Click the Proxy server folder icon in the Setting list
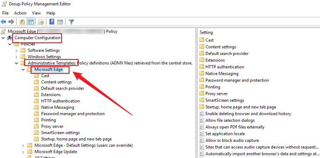This screenshot has width=320, height=158. pyautogui.click(x=202, y=93)
